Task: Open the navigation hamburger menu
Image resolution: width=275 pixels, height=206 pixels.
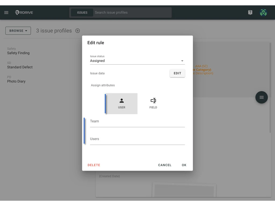Action: tap(6, 12)
